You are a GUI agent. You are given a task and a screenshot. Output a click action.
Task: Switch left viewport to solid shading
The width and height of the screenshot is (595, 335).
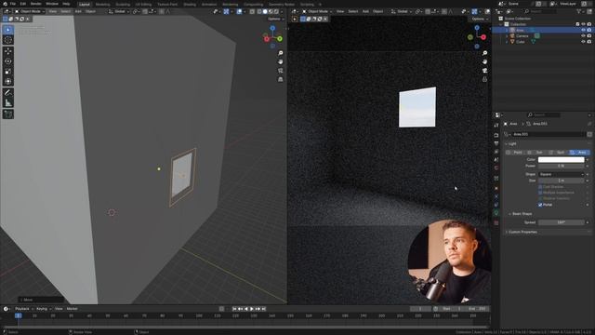click(265, 12)
